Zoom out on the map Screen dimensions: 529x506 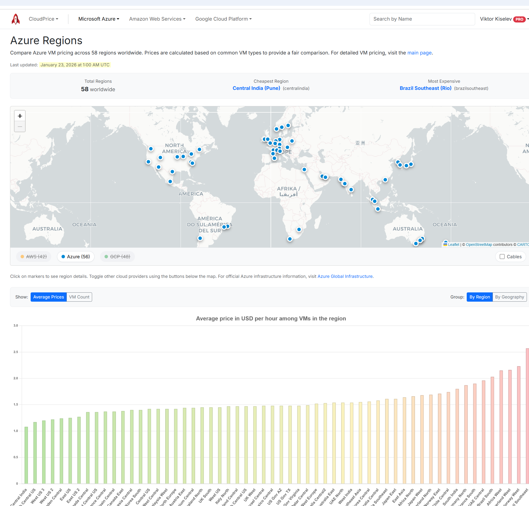coord(20,126)
